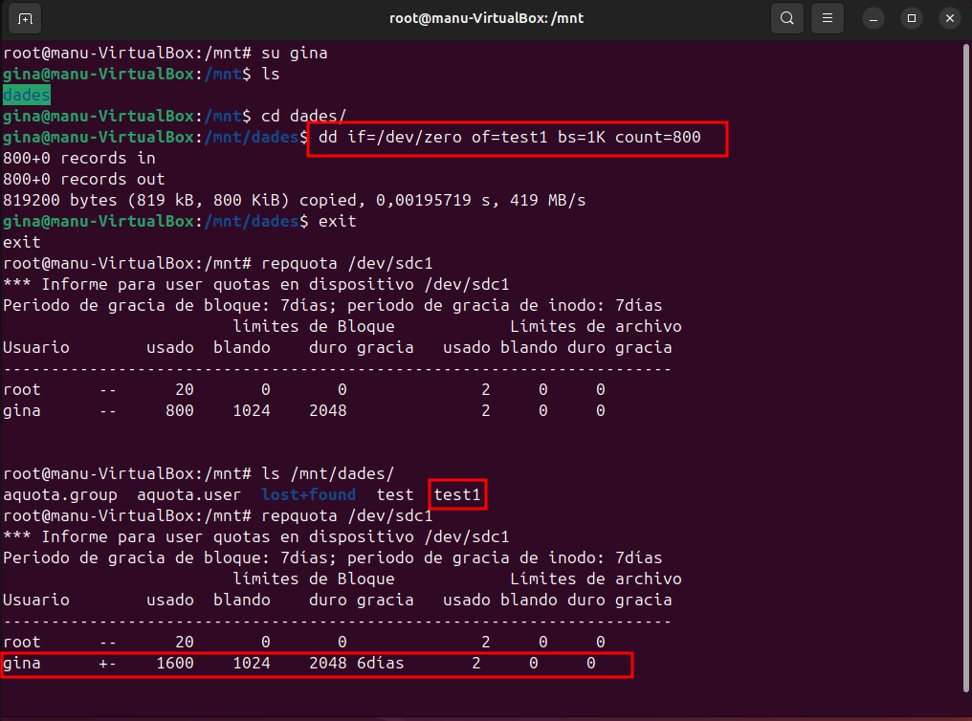Click the search magnifier icon

[x=786, y=18]
